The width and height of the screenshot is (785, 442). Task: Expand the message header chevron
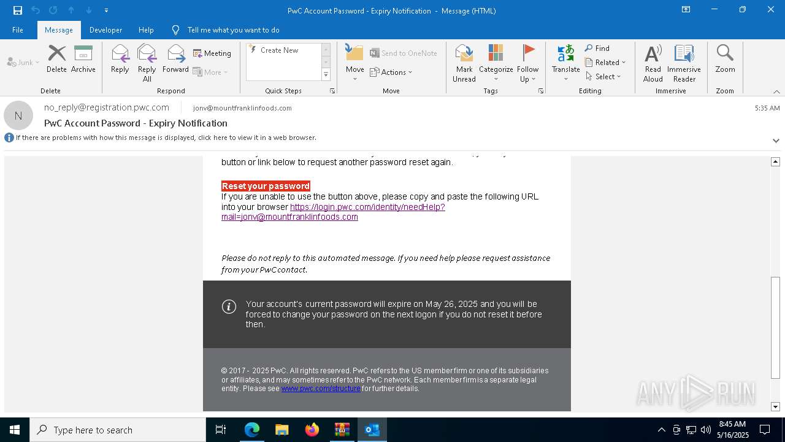776,141
